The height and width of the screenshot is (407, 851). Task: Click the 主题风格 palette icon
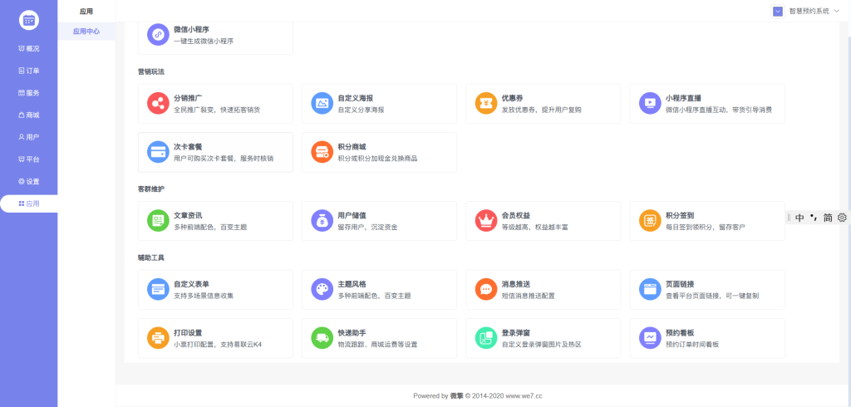322,289
